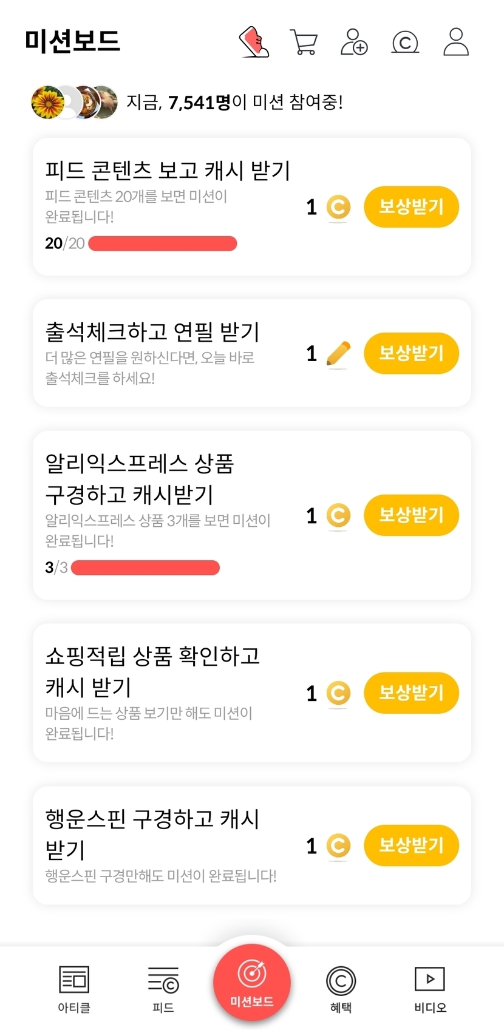The width and height of the screenshot is (504, 1030).
Task: Open the shopping cart
Action: coord(304,42)
